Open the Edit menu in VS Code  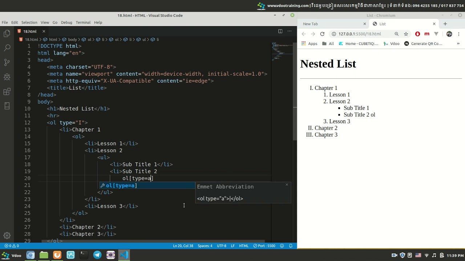[15, 22]
